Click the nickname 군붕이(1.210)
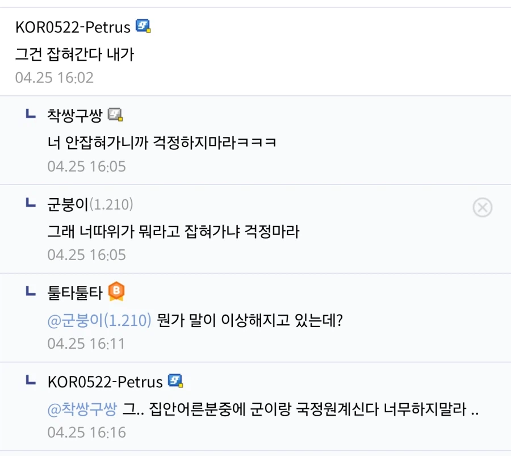The width and height of the screenshot is (511, 456). [x=90, y=204]
